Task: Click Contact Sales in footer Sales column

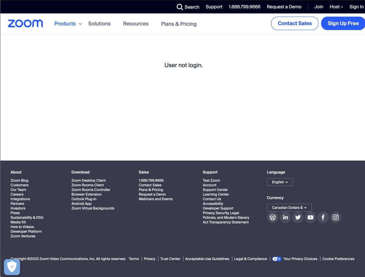Action: (150, 185)
